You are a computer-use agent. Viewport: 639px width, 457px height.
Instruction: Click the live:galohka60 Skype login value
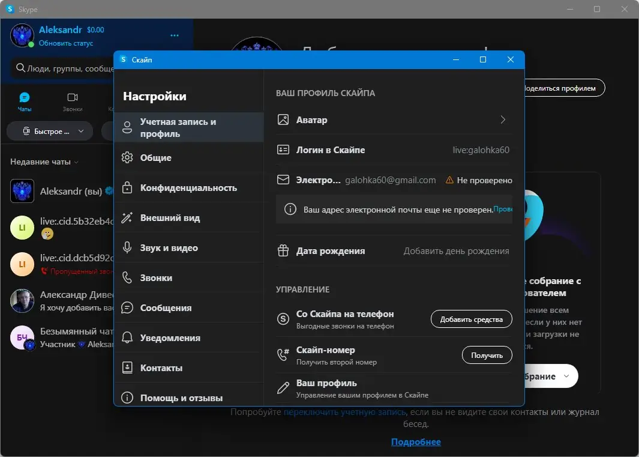481,150
